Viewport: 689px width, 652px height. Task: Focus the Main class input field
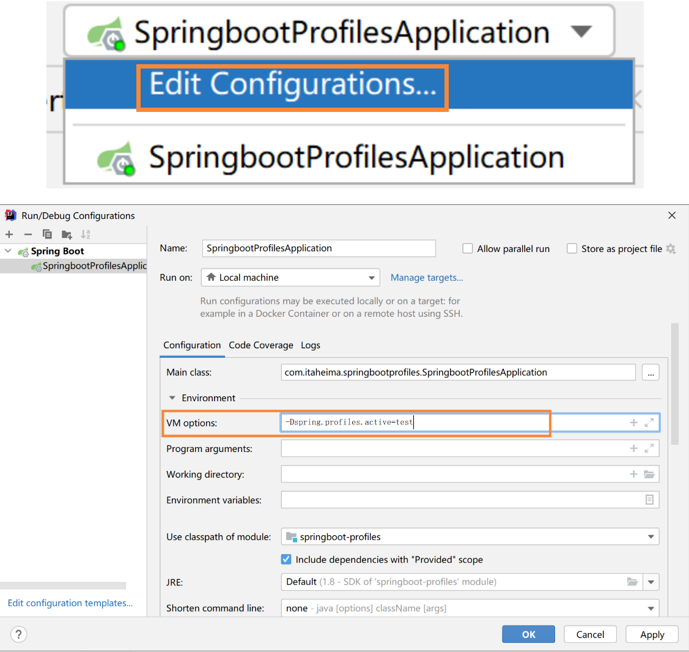(459, 372)
